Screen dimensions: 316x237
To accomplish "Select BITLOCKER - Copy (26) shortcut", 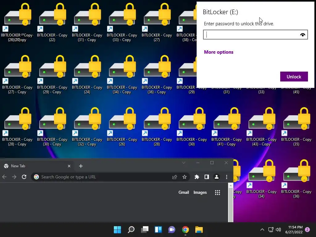I will 122,127.
